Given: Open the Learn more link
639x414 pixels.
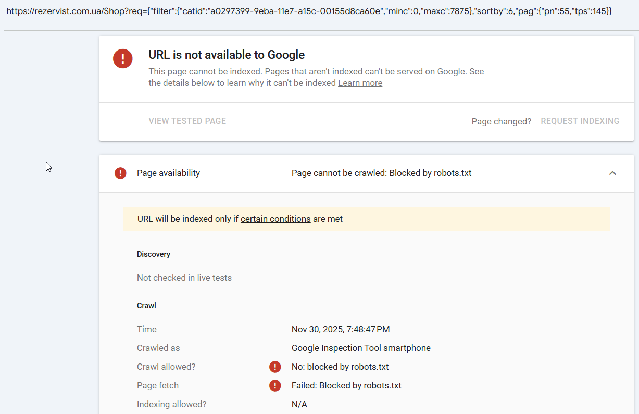Looking at the screenshot, I should tap(360, 83).
